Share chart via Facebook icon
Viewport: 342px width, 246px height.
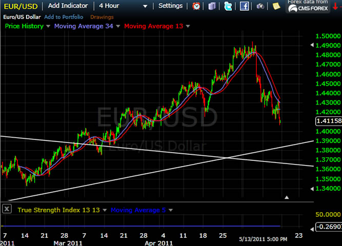[x=245, y=6]
